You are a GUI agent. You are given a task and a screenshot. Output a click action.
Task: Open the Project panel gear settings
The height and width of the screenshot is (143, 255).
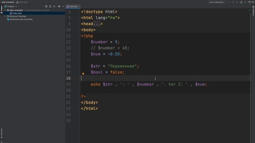[59, 6]
